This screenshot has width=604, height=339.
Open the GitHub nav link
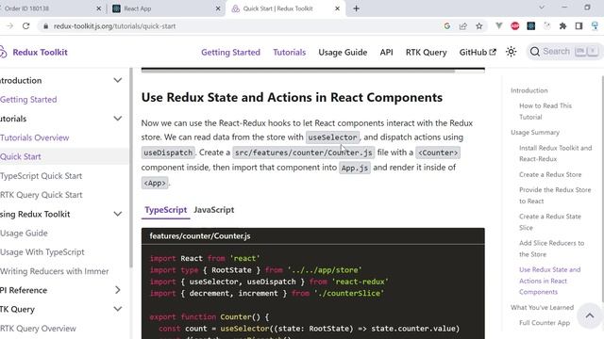pos(478,53)
